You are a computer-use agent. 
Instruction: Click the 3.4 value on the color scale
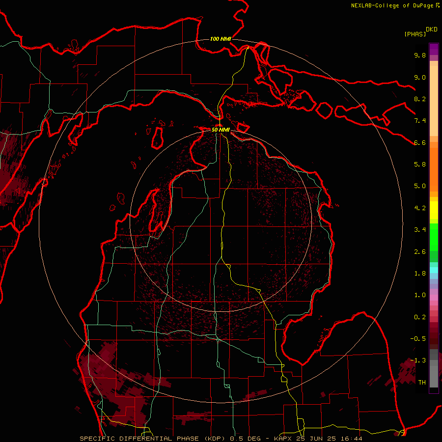click(420, 230)
